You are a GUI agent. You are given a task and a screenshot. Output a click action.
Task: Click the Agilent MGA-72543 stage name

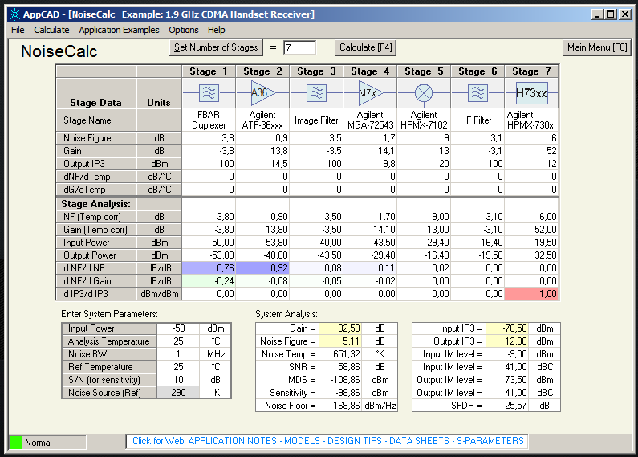370,120
